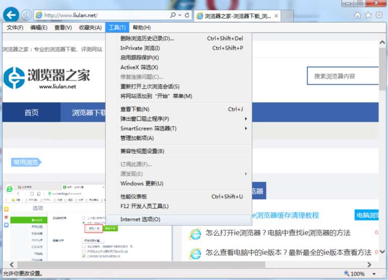
Task: Choose 启用跟踪保护(K) from the menu
Action: pyautogui.click(x=179, y=57)
